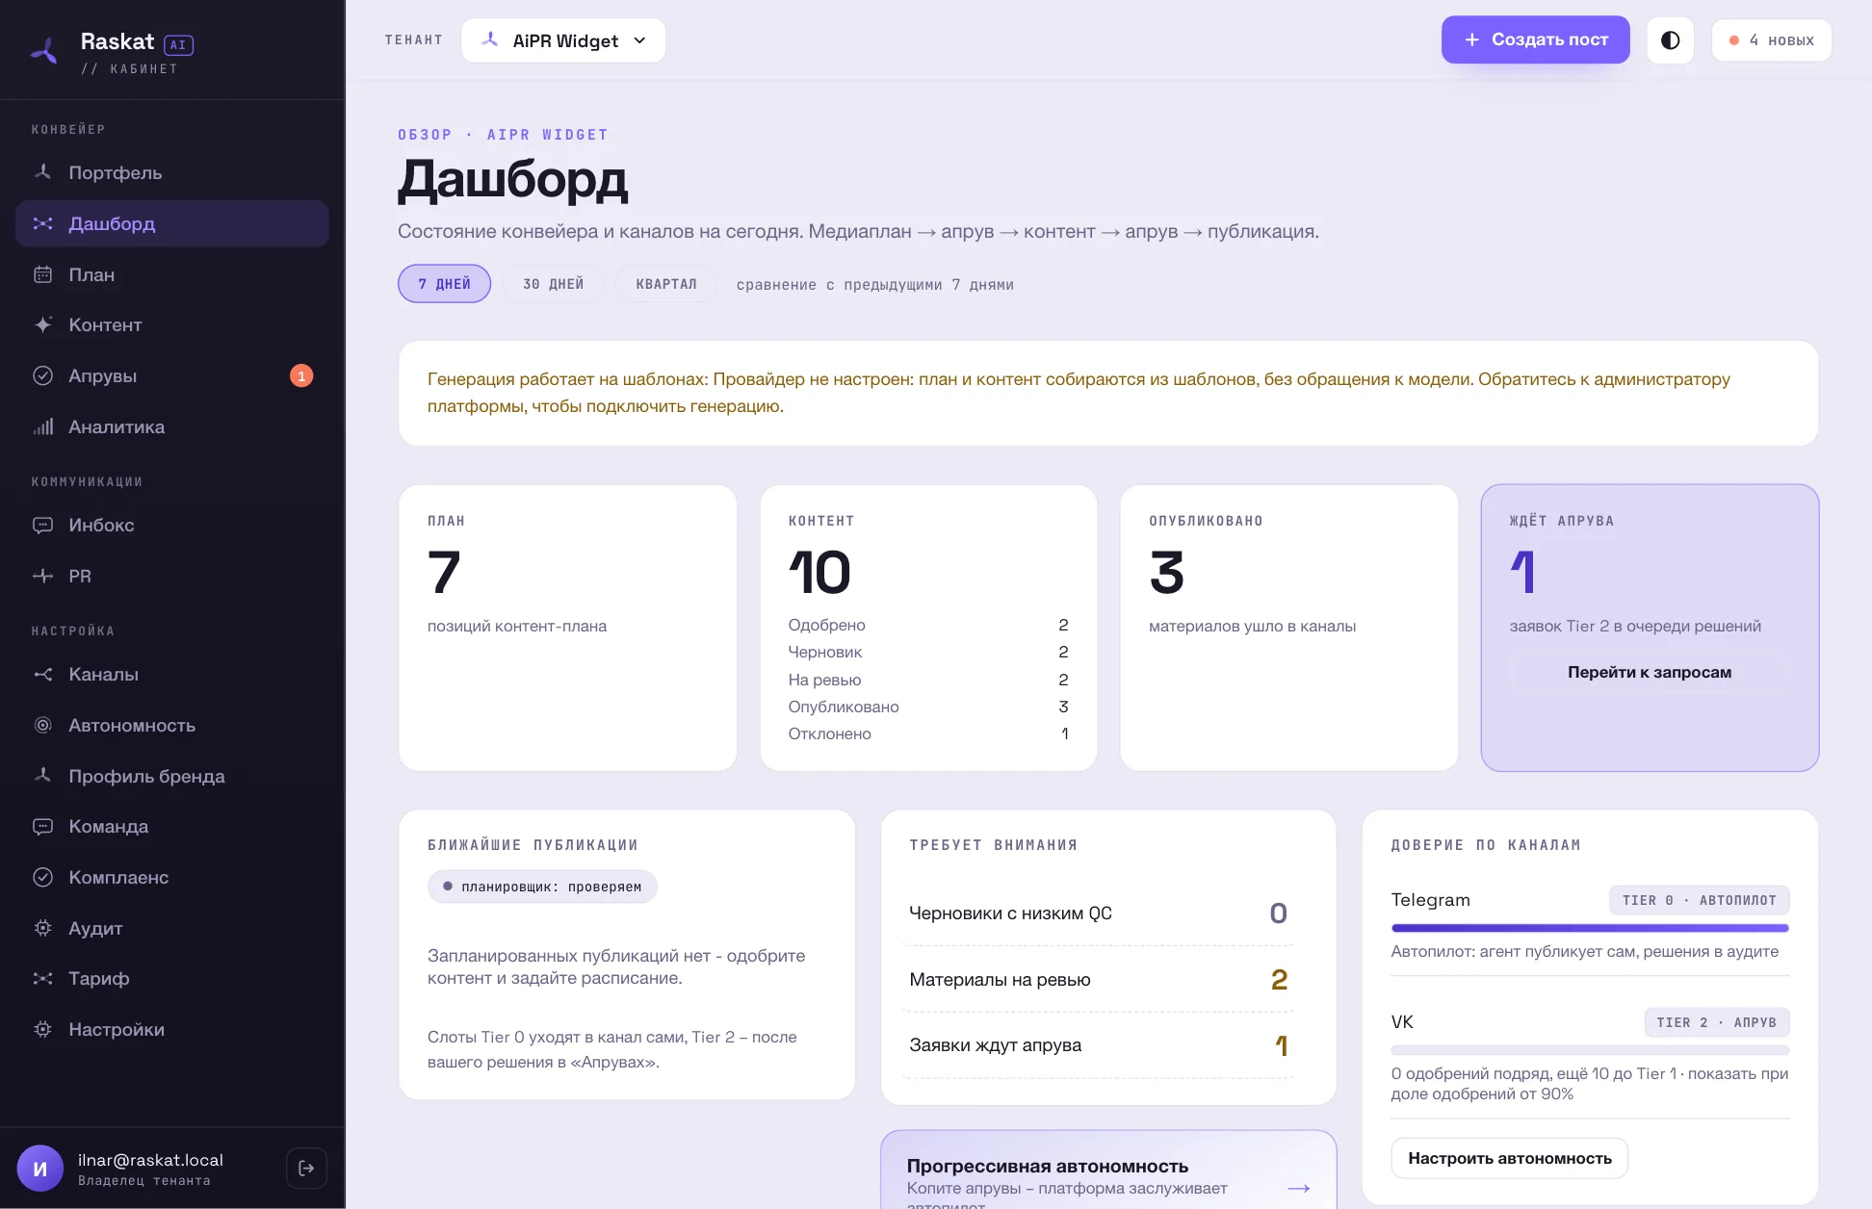Click the Raskat logo in sidebar header

coord(44,51)
